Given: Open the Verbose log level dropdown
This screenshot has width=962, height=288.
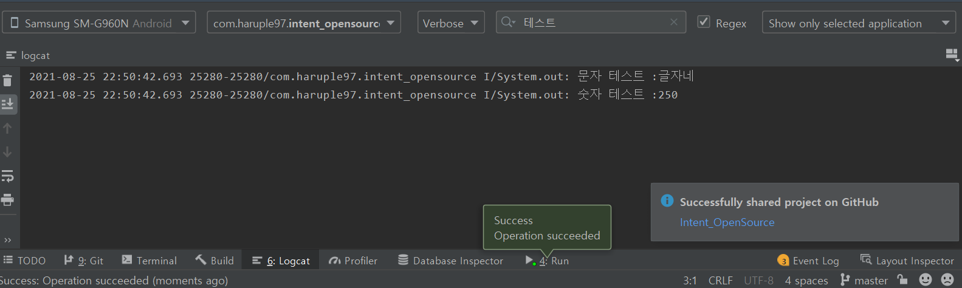Looking at the screenshot, I should (451, 23).
